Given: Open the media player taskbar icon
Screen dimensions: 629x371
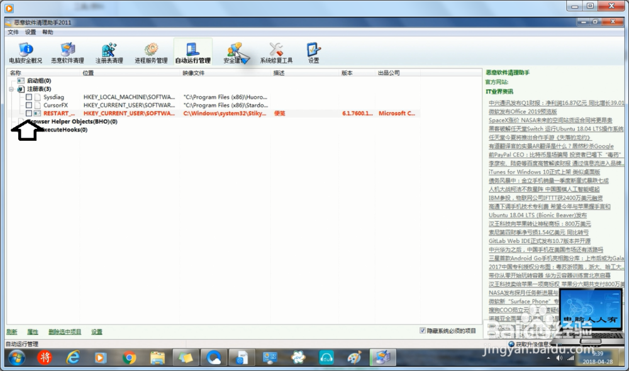Looking at the screenshot, I should coord(100,357).
